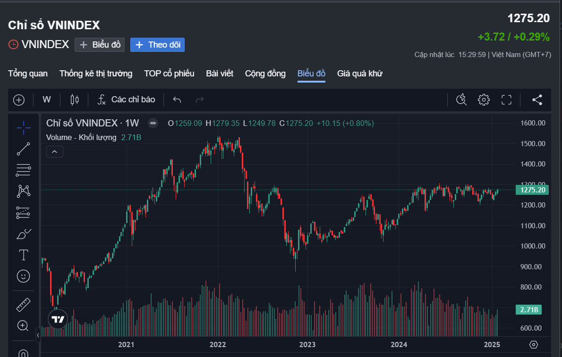This screenshot has width=562, height=357.
Task: Open the Tổng quan tab
Action: [27, 74]
